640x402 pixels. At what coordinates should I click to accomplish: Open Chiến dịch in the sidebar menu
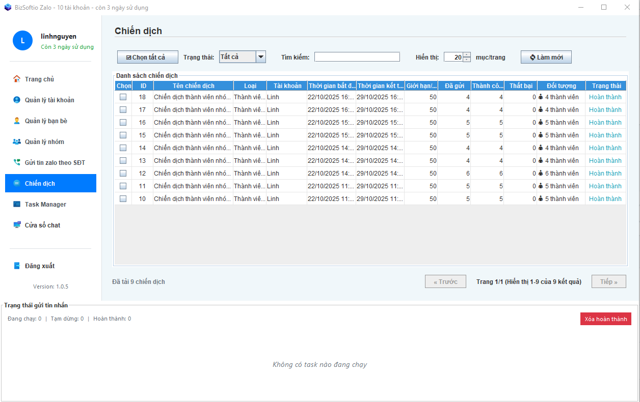point(50,183)
